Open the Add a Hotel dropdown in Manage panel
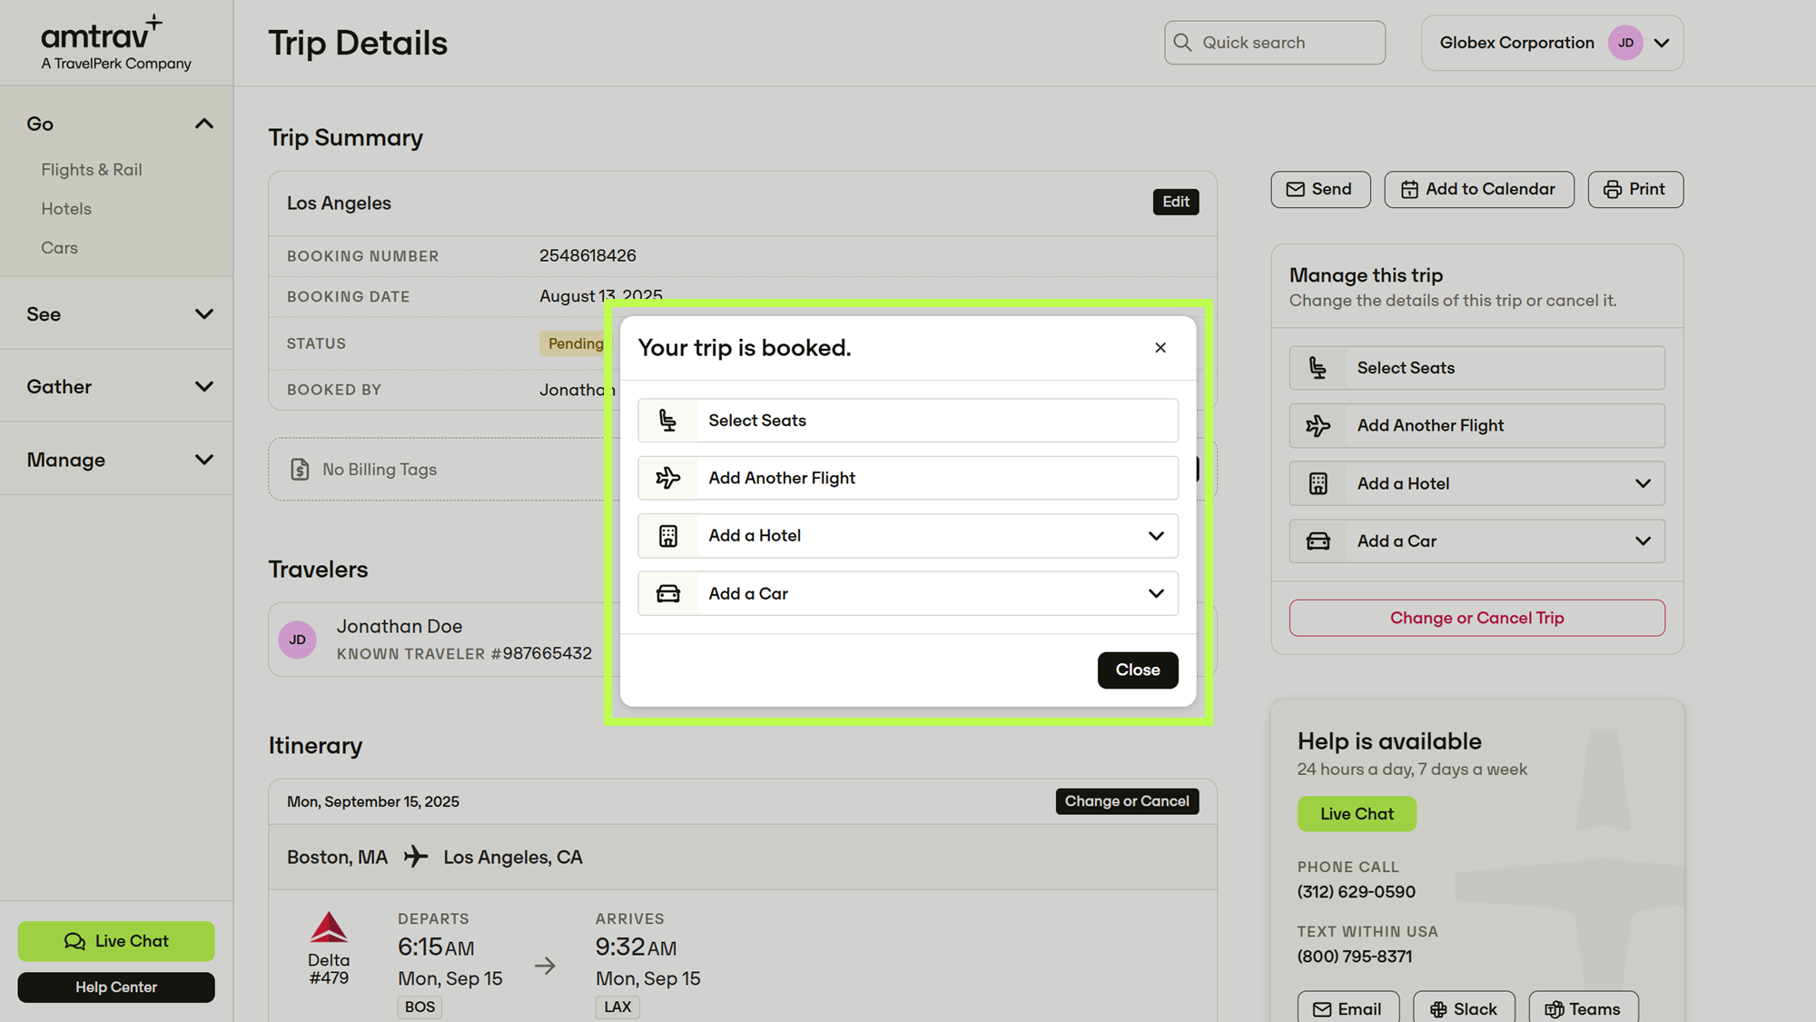1816x1022 pixels. tap(1643, 483)
